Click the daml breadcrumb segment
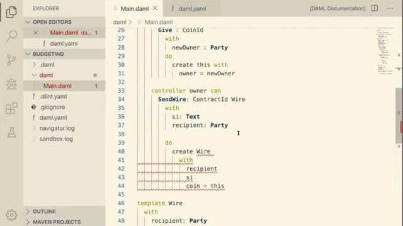This screenshot has height=226, width=403. click(120, 23)
